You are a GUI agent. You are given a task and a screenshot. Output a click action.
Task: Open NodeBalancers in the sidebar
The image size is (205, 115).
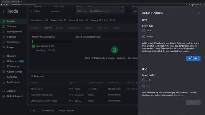tap(13, 32)
